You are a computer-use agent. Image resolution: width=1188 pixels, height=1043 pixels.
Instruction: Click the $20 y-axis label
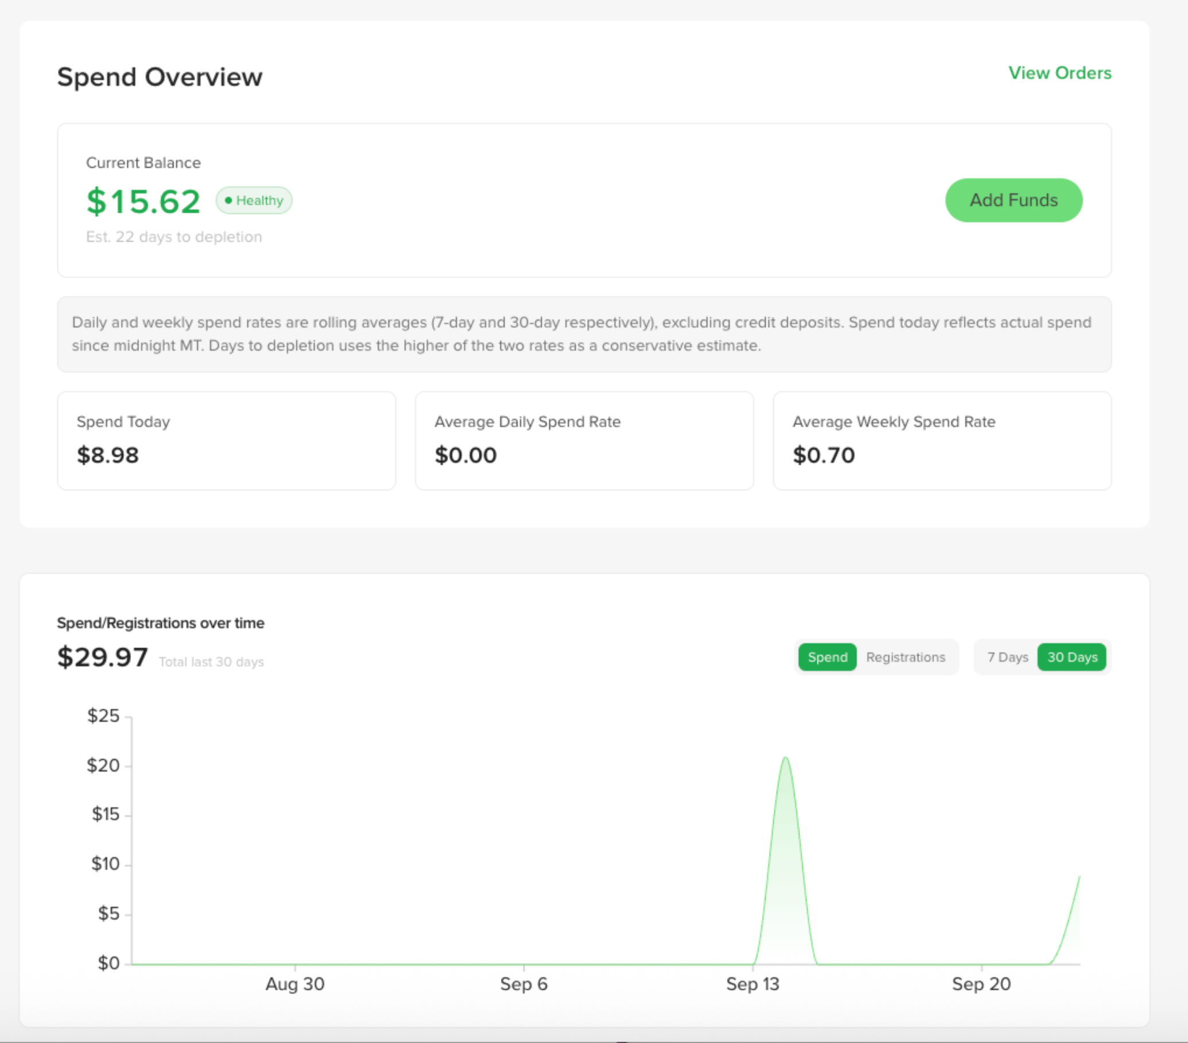coord(103,765)
